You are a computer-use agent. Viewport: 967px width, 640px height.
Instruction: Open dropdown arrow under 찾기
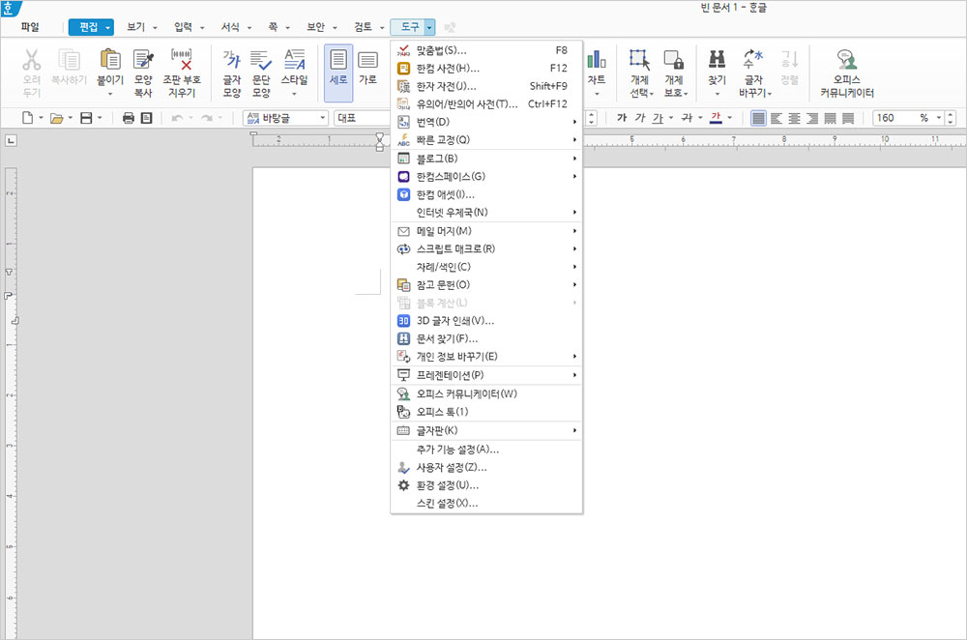click(x=717, y=95)
